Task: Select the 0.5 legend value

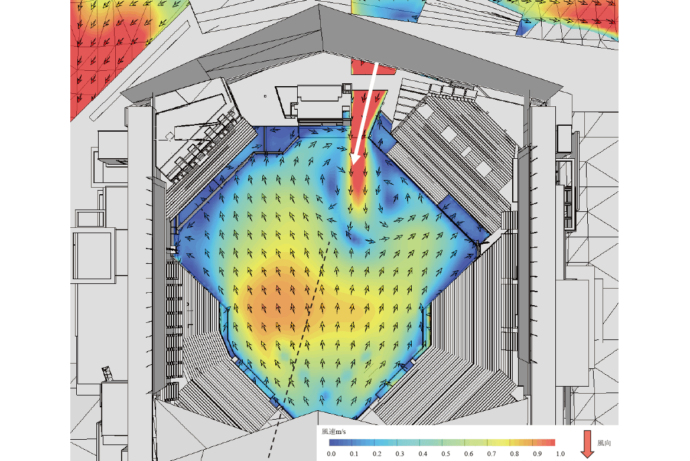Action: pyautogui.click(x=445, y=454)
